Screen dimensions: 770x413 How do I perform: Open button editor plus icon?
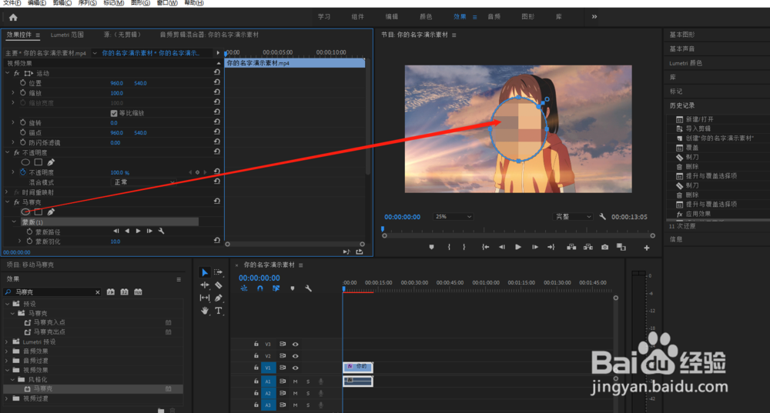647,248
